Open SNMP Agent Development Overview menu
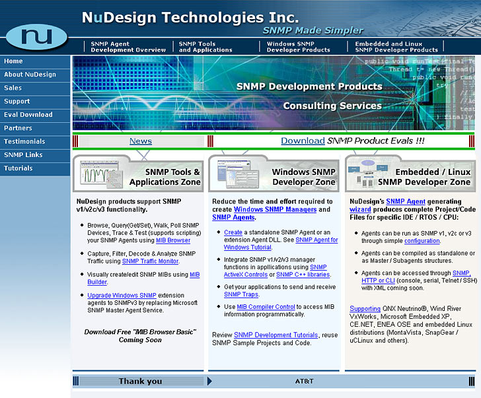Screen dimensions: 481x398 coord(128,47)
